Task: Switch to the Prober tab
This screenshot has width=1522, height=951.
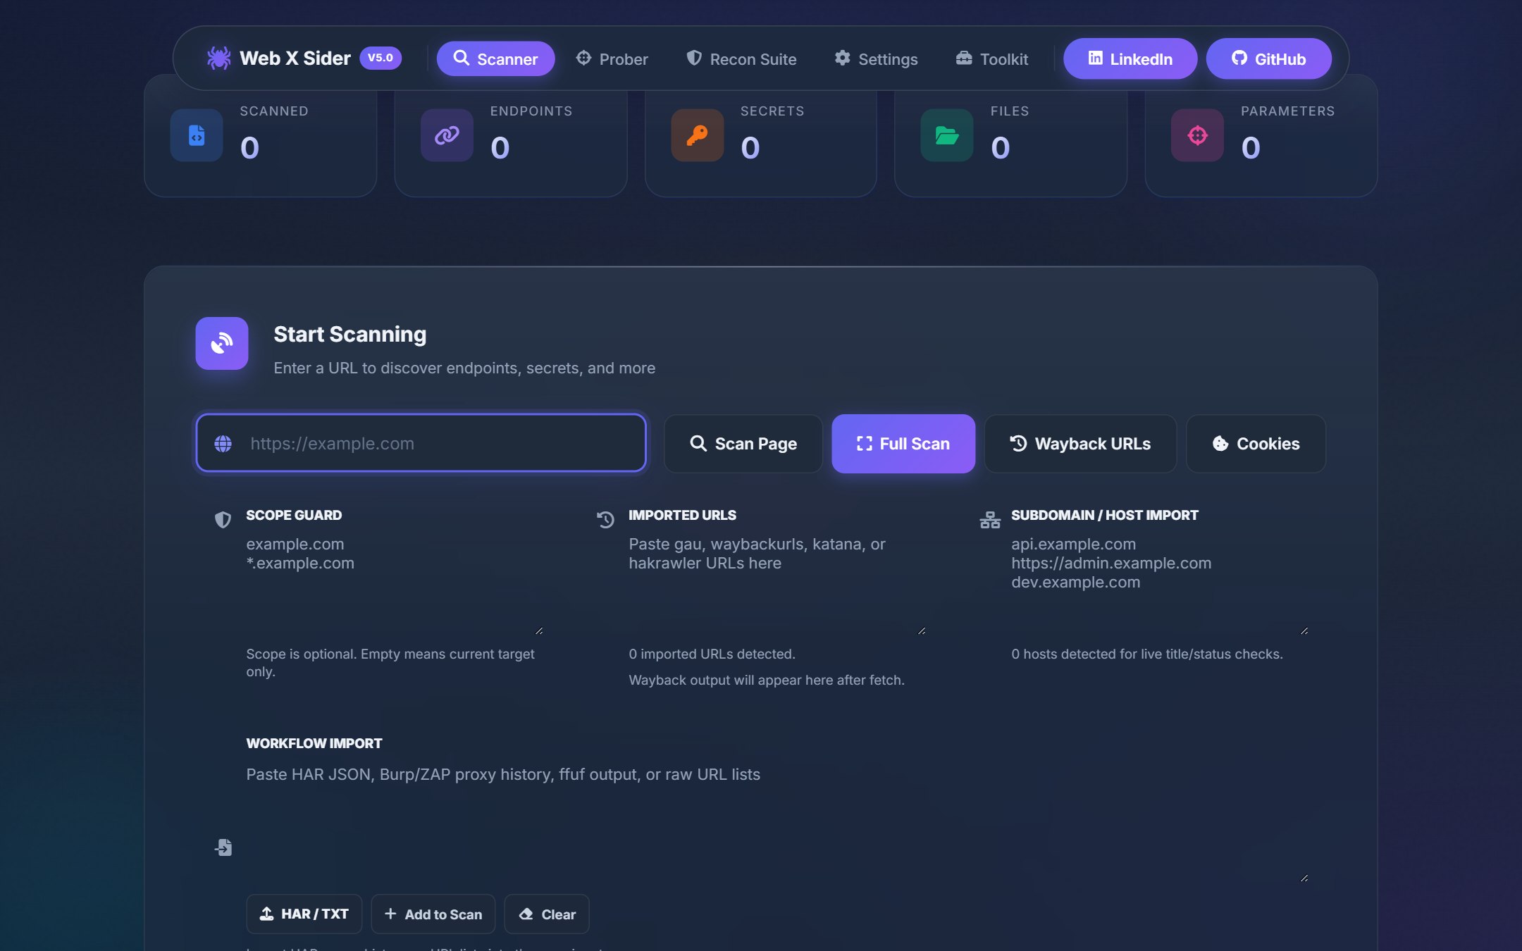Action: tap(612, 58)
